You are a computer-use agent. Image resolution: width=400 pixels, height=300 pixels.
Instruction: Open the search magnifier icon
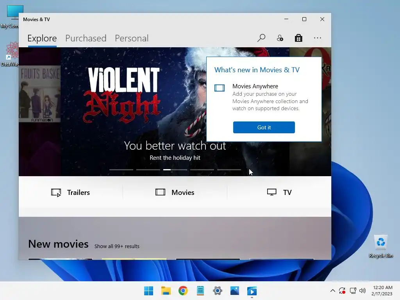[x=261, y=38]
